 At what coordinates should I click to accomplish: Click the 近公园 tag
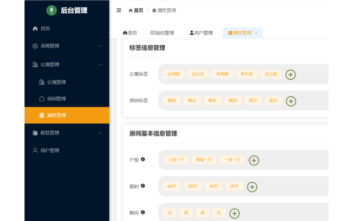pyautogui.click(x=271, y=74)
